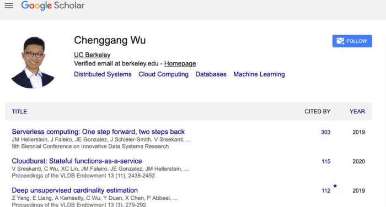The width and height of the screenshot is (386, 207).
Task: View the 303 citations list
Action: coord(325,132)
